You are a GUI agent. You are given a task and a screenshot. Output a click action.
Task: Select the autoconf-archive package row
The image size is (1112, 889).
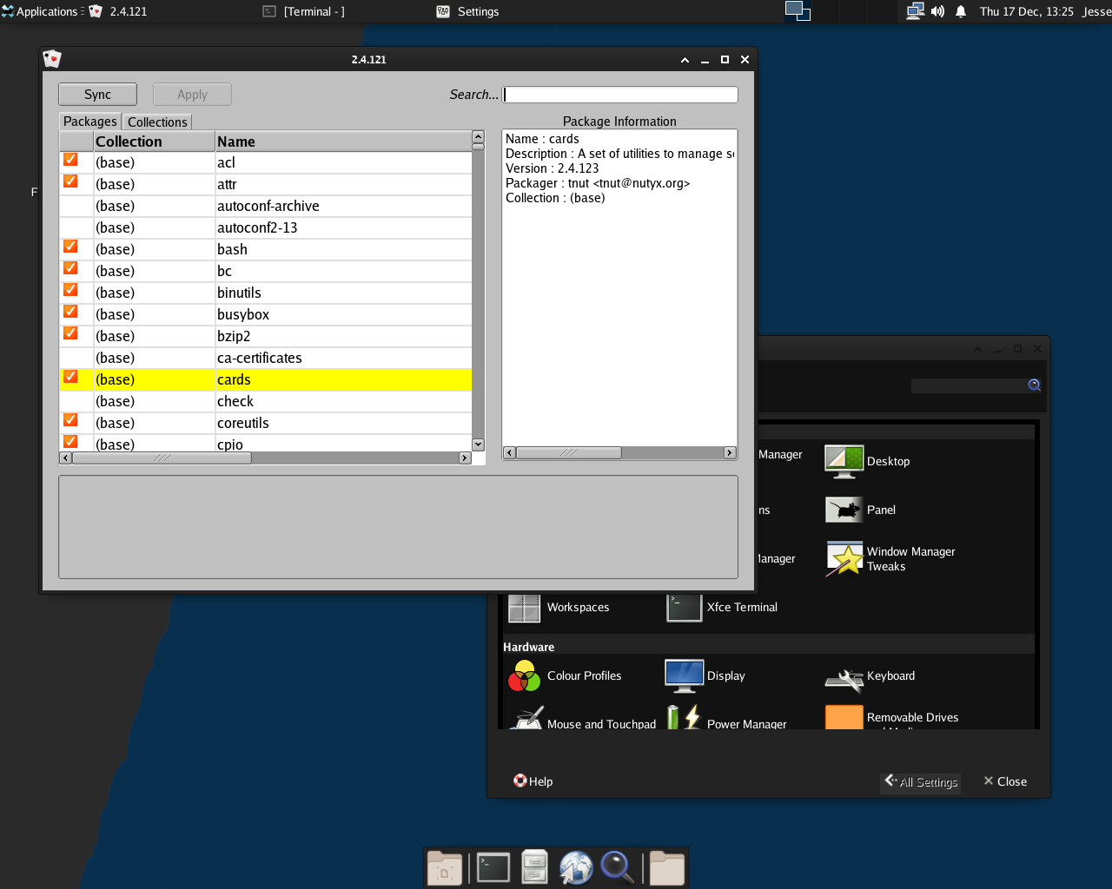tap(266, 206)
